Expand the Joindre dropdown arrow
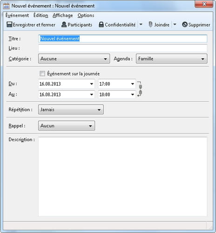The image size is (216, 233). (x=175, y=24)
